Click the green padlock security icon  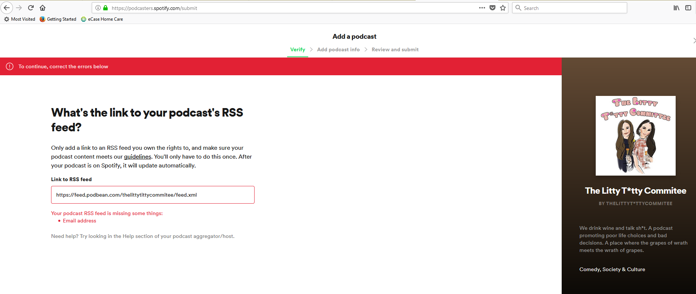pos(105,8)
